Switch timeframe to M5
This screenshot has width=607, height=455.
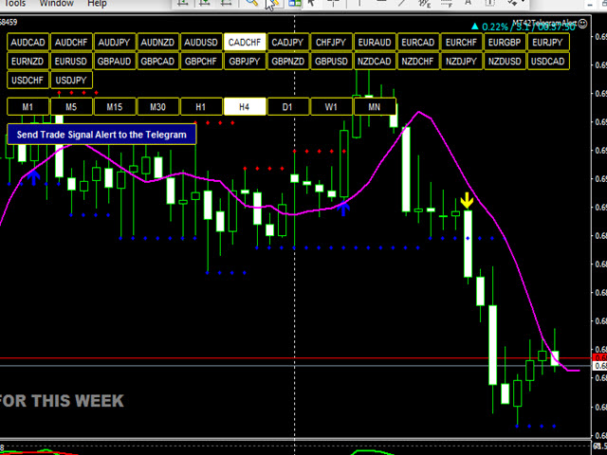pyautogui.click(x=71, y=107)
